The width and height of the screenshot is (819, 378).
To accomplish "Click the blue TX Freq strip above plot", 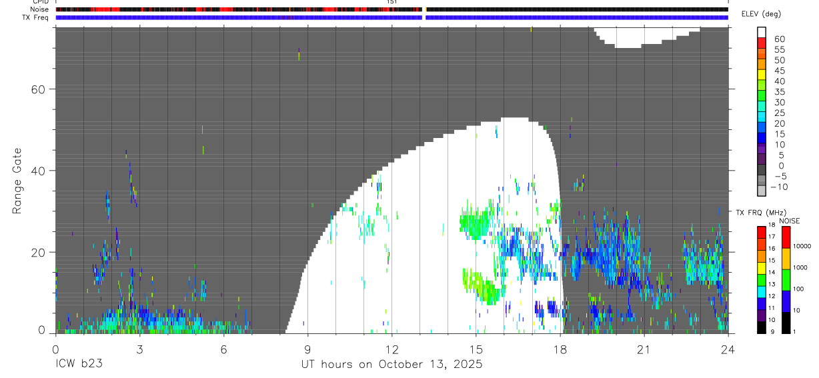I will point(391,17).
